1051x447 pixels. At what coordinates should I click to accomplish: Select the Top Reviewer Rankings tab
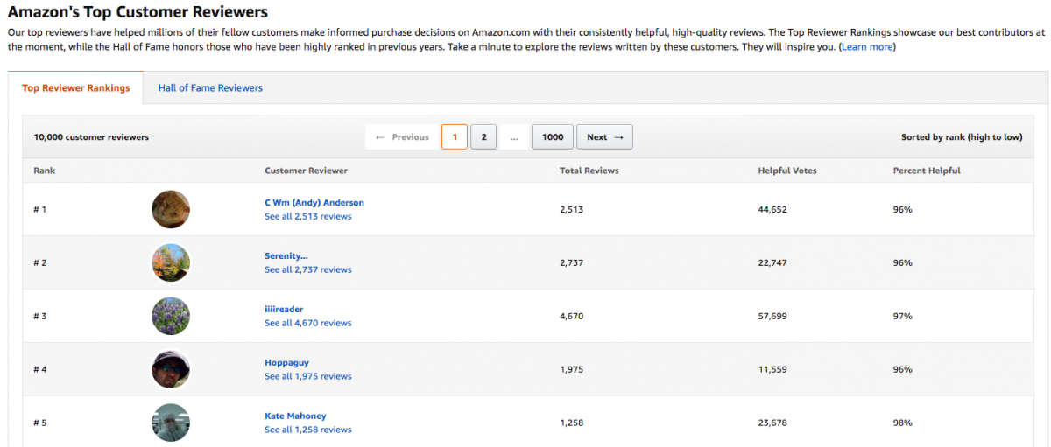(76, 88)
